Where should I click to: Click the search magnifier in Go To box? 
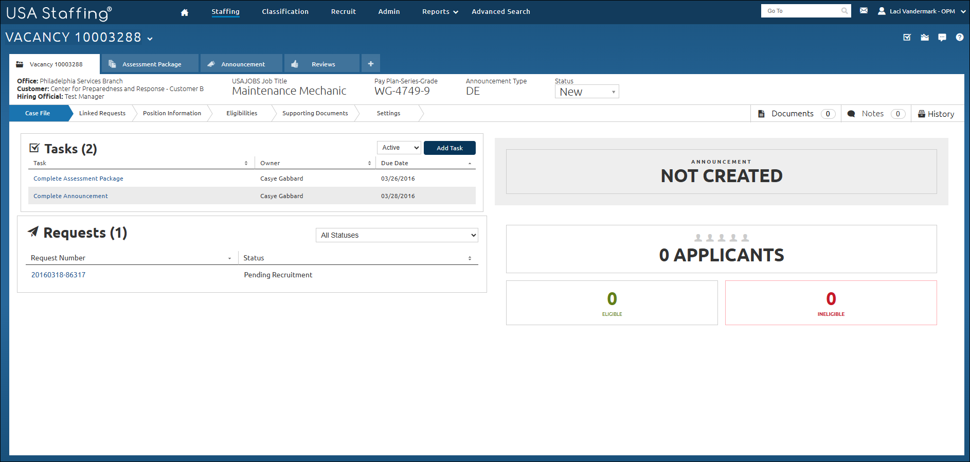pos(844,11)
